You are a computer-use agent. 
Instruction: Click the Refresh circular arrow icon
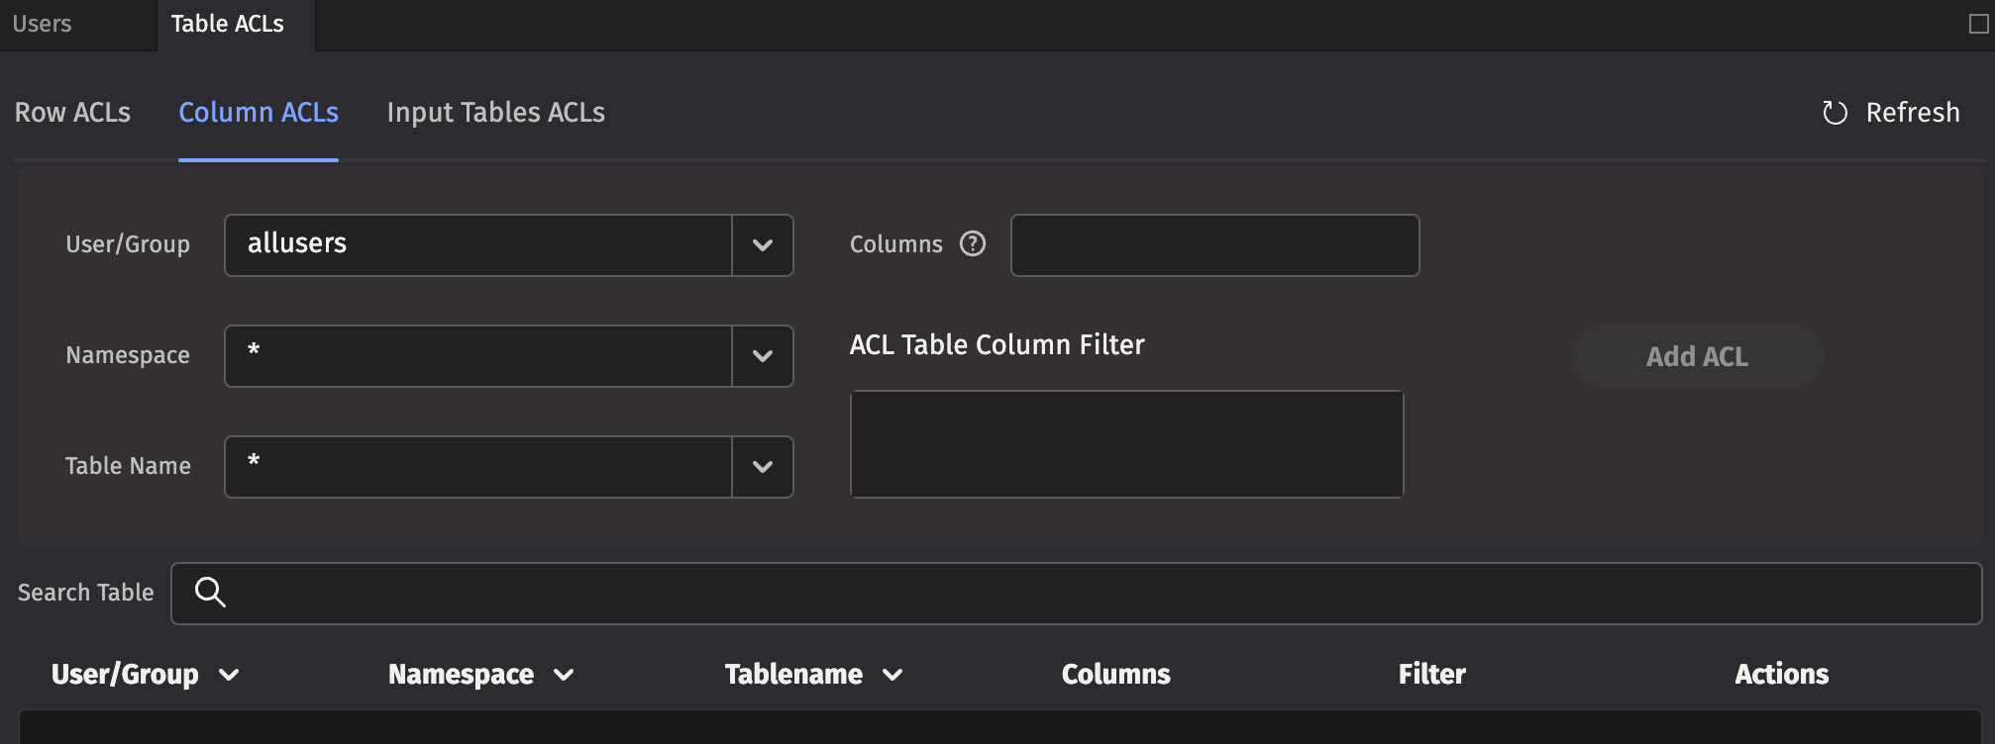coord(1835,113)
